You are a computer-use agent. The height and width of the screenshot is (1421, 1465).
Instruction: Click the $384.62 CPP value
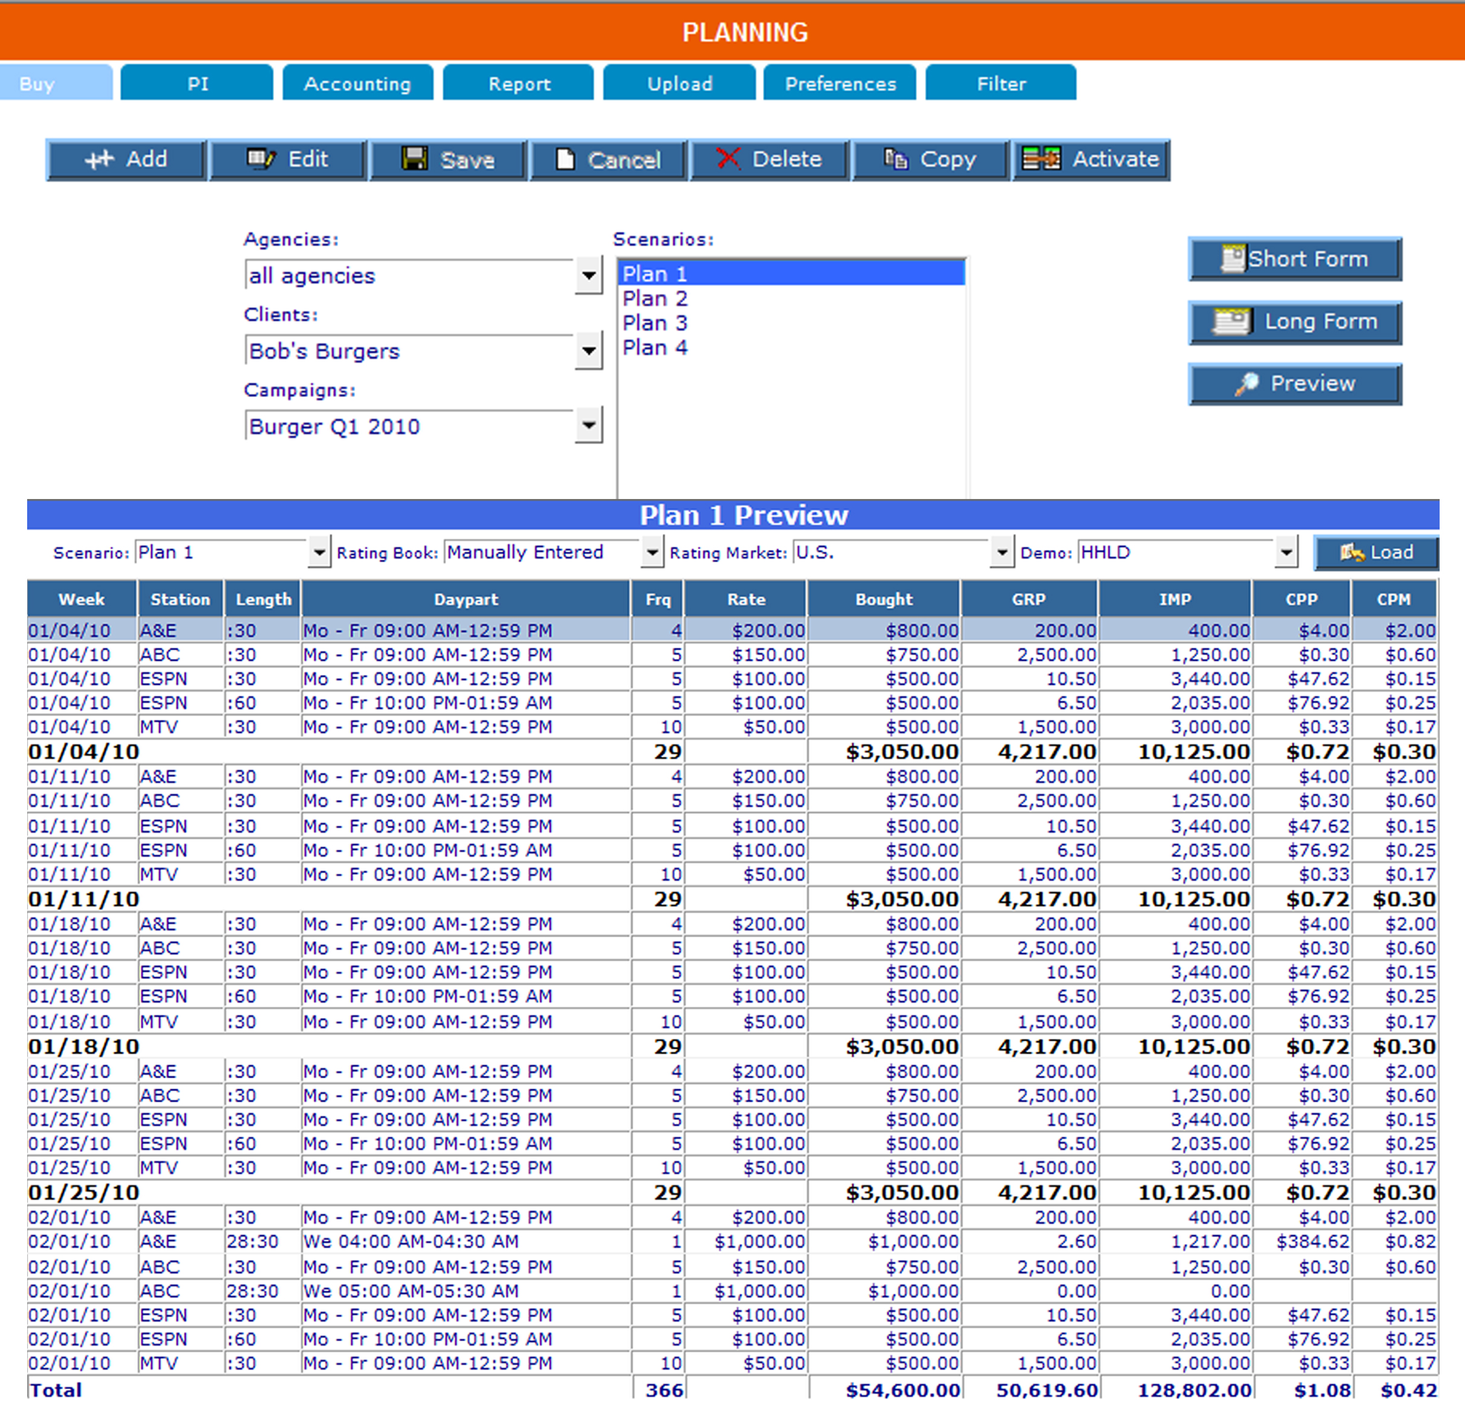pos(1312,1242)
